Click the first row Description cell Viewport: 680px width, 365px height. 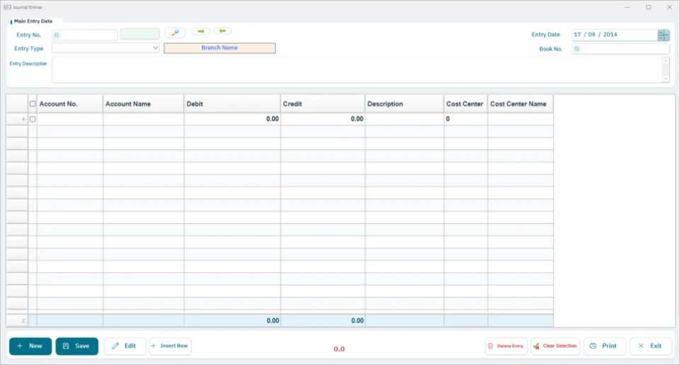[x=404, y=119]
